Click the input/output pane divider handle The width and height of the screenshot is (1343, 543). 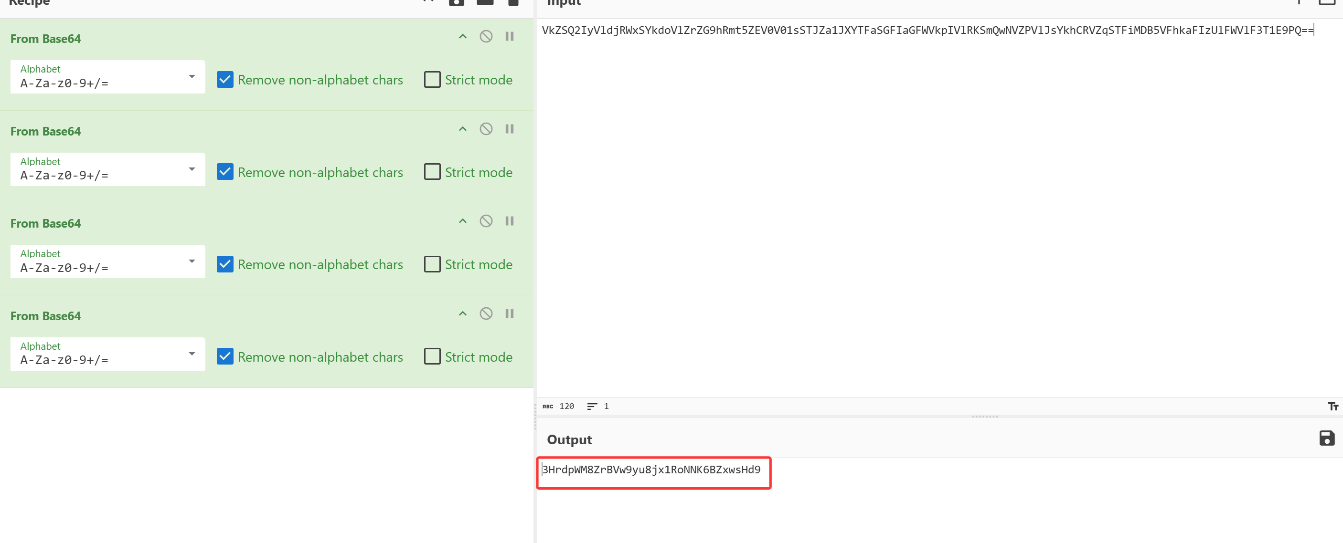[984, 417]
